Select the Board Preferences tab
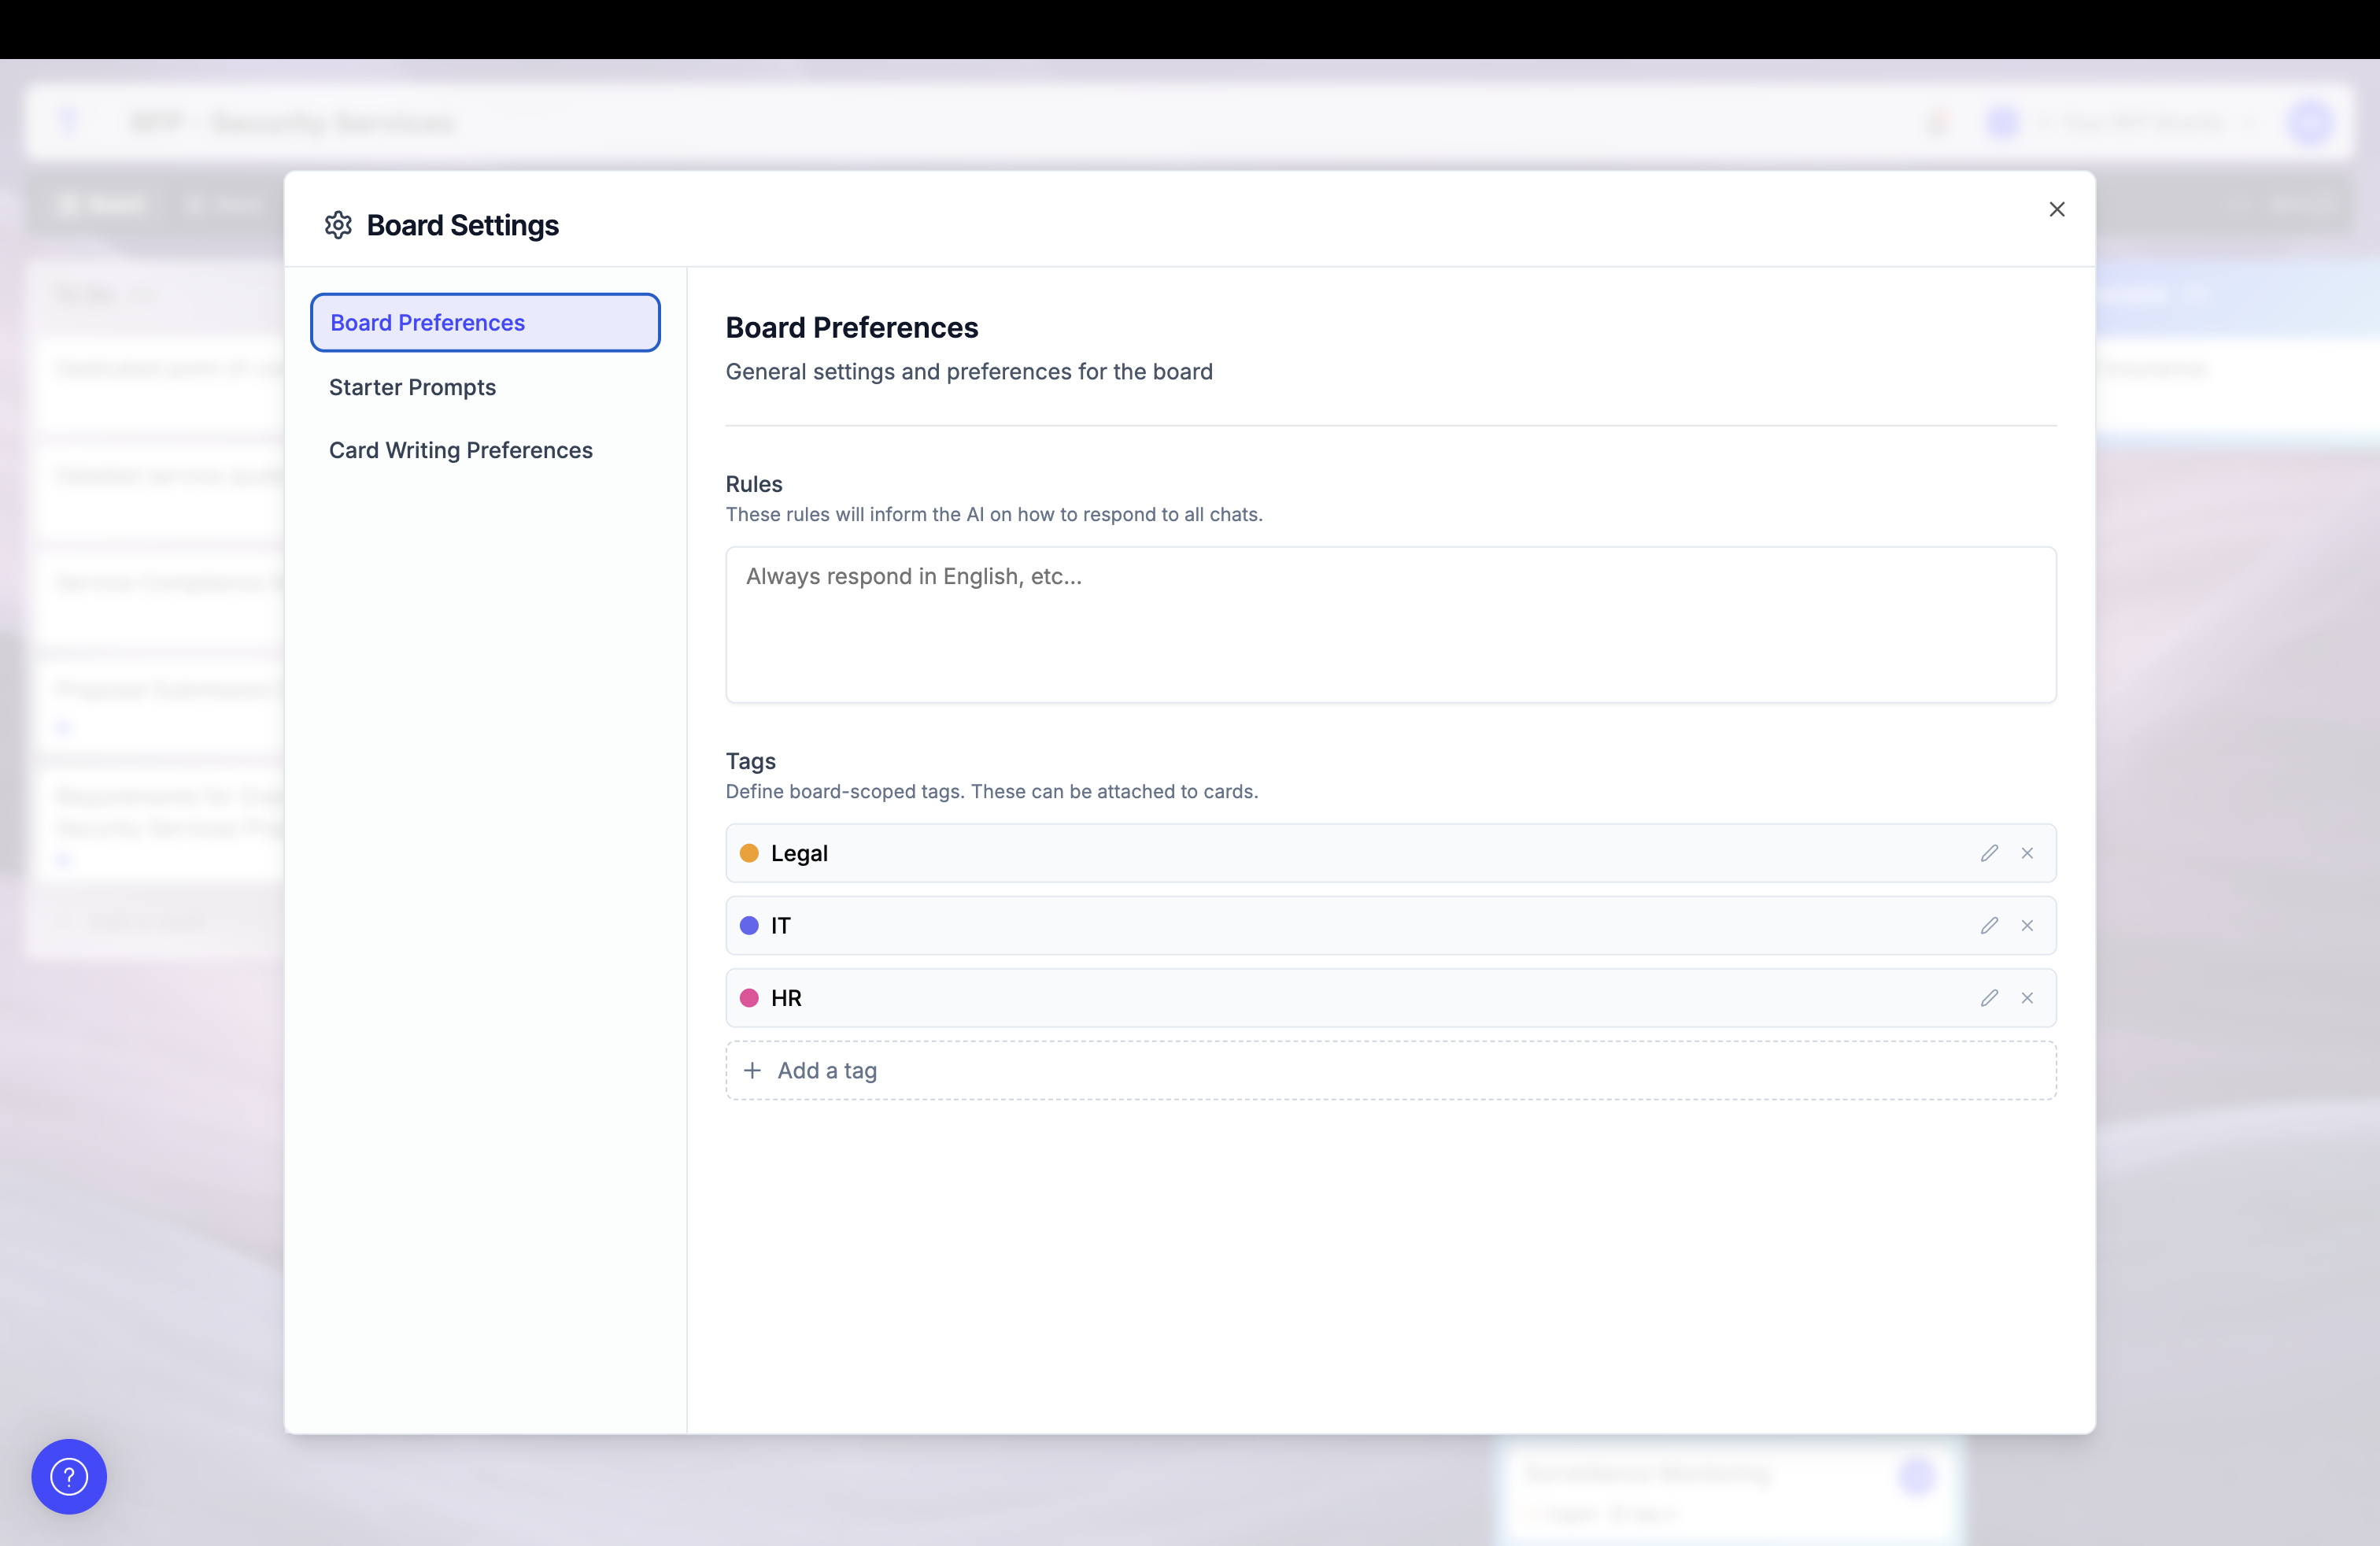2380x1546 pixels. pyautogui.click(x=485, y=322)
